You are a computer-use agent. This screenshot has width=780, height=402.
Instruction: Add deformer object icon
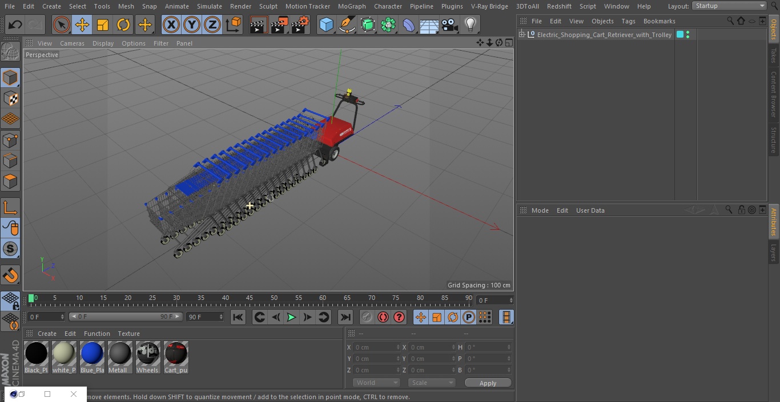[408, 25]
